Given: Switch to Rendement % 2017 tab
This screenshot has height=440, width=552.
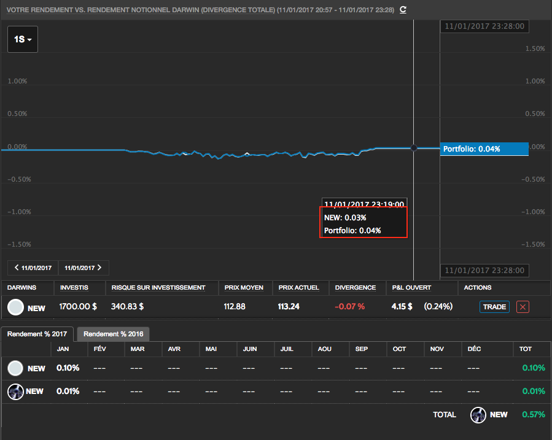Looking at the screenshot, I should tap(37, 334).
